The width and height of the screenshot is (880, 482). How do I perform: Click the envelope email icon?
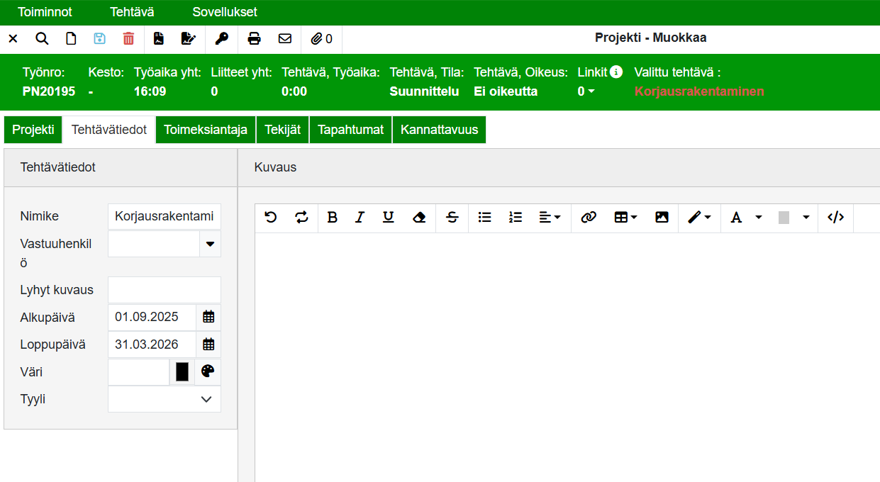(285, 39)
